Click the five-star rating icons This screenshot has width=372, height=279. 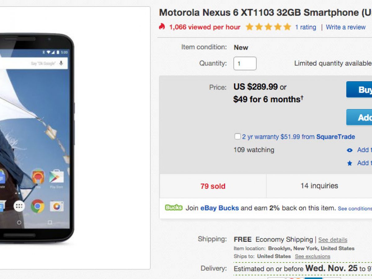[x=268, y=27]
